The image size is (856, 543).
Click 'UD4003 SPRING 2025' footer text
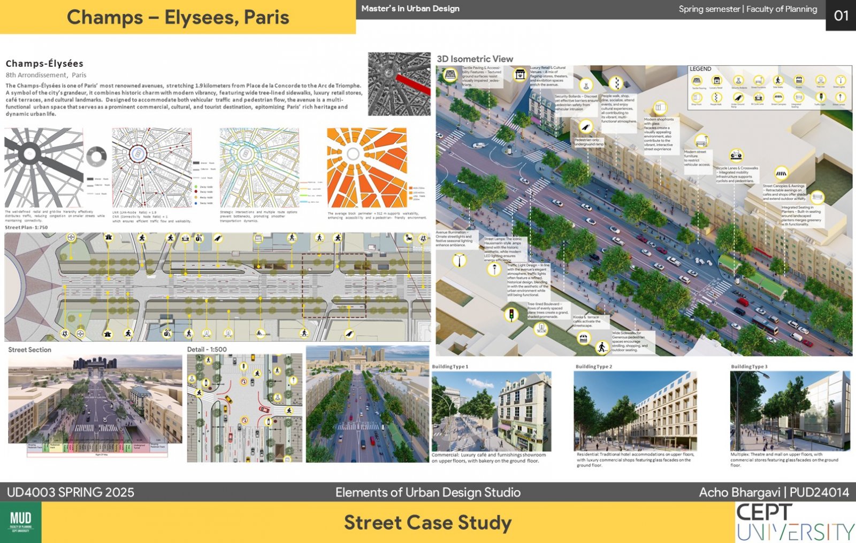tap(71, 492)
